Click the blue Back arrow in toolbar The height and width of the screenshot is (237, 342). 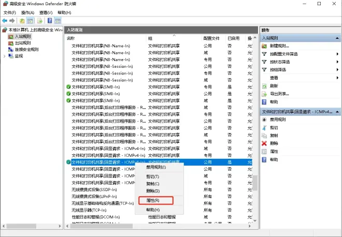pos(5,21)
